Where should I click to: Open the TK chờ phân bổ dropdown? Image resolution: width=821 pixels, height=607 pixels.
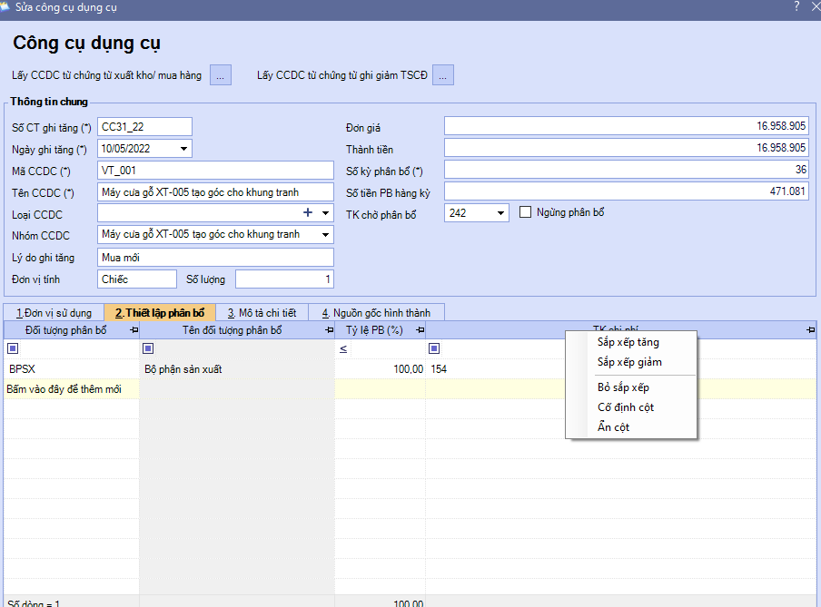coord(500,213)
